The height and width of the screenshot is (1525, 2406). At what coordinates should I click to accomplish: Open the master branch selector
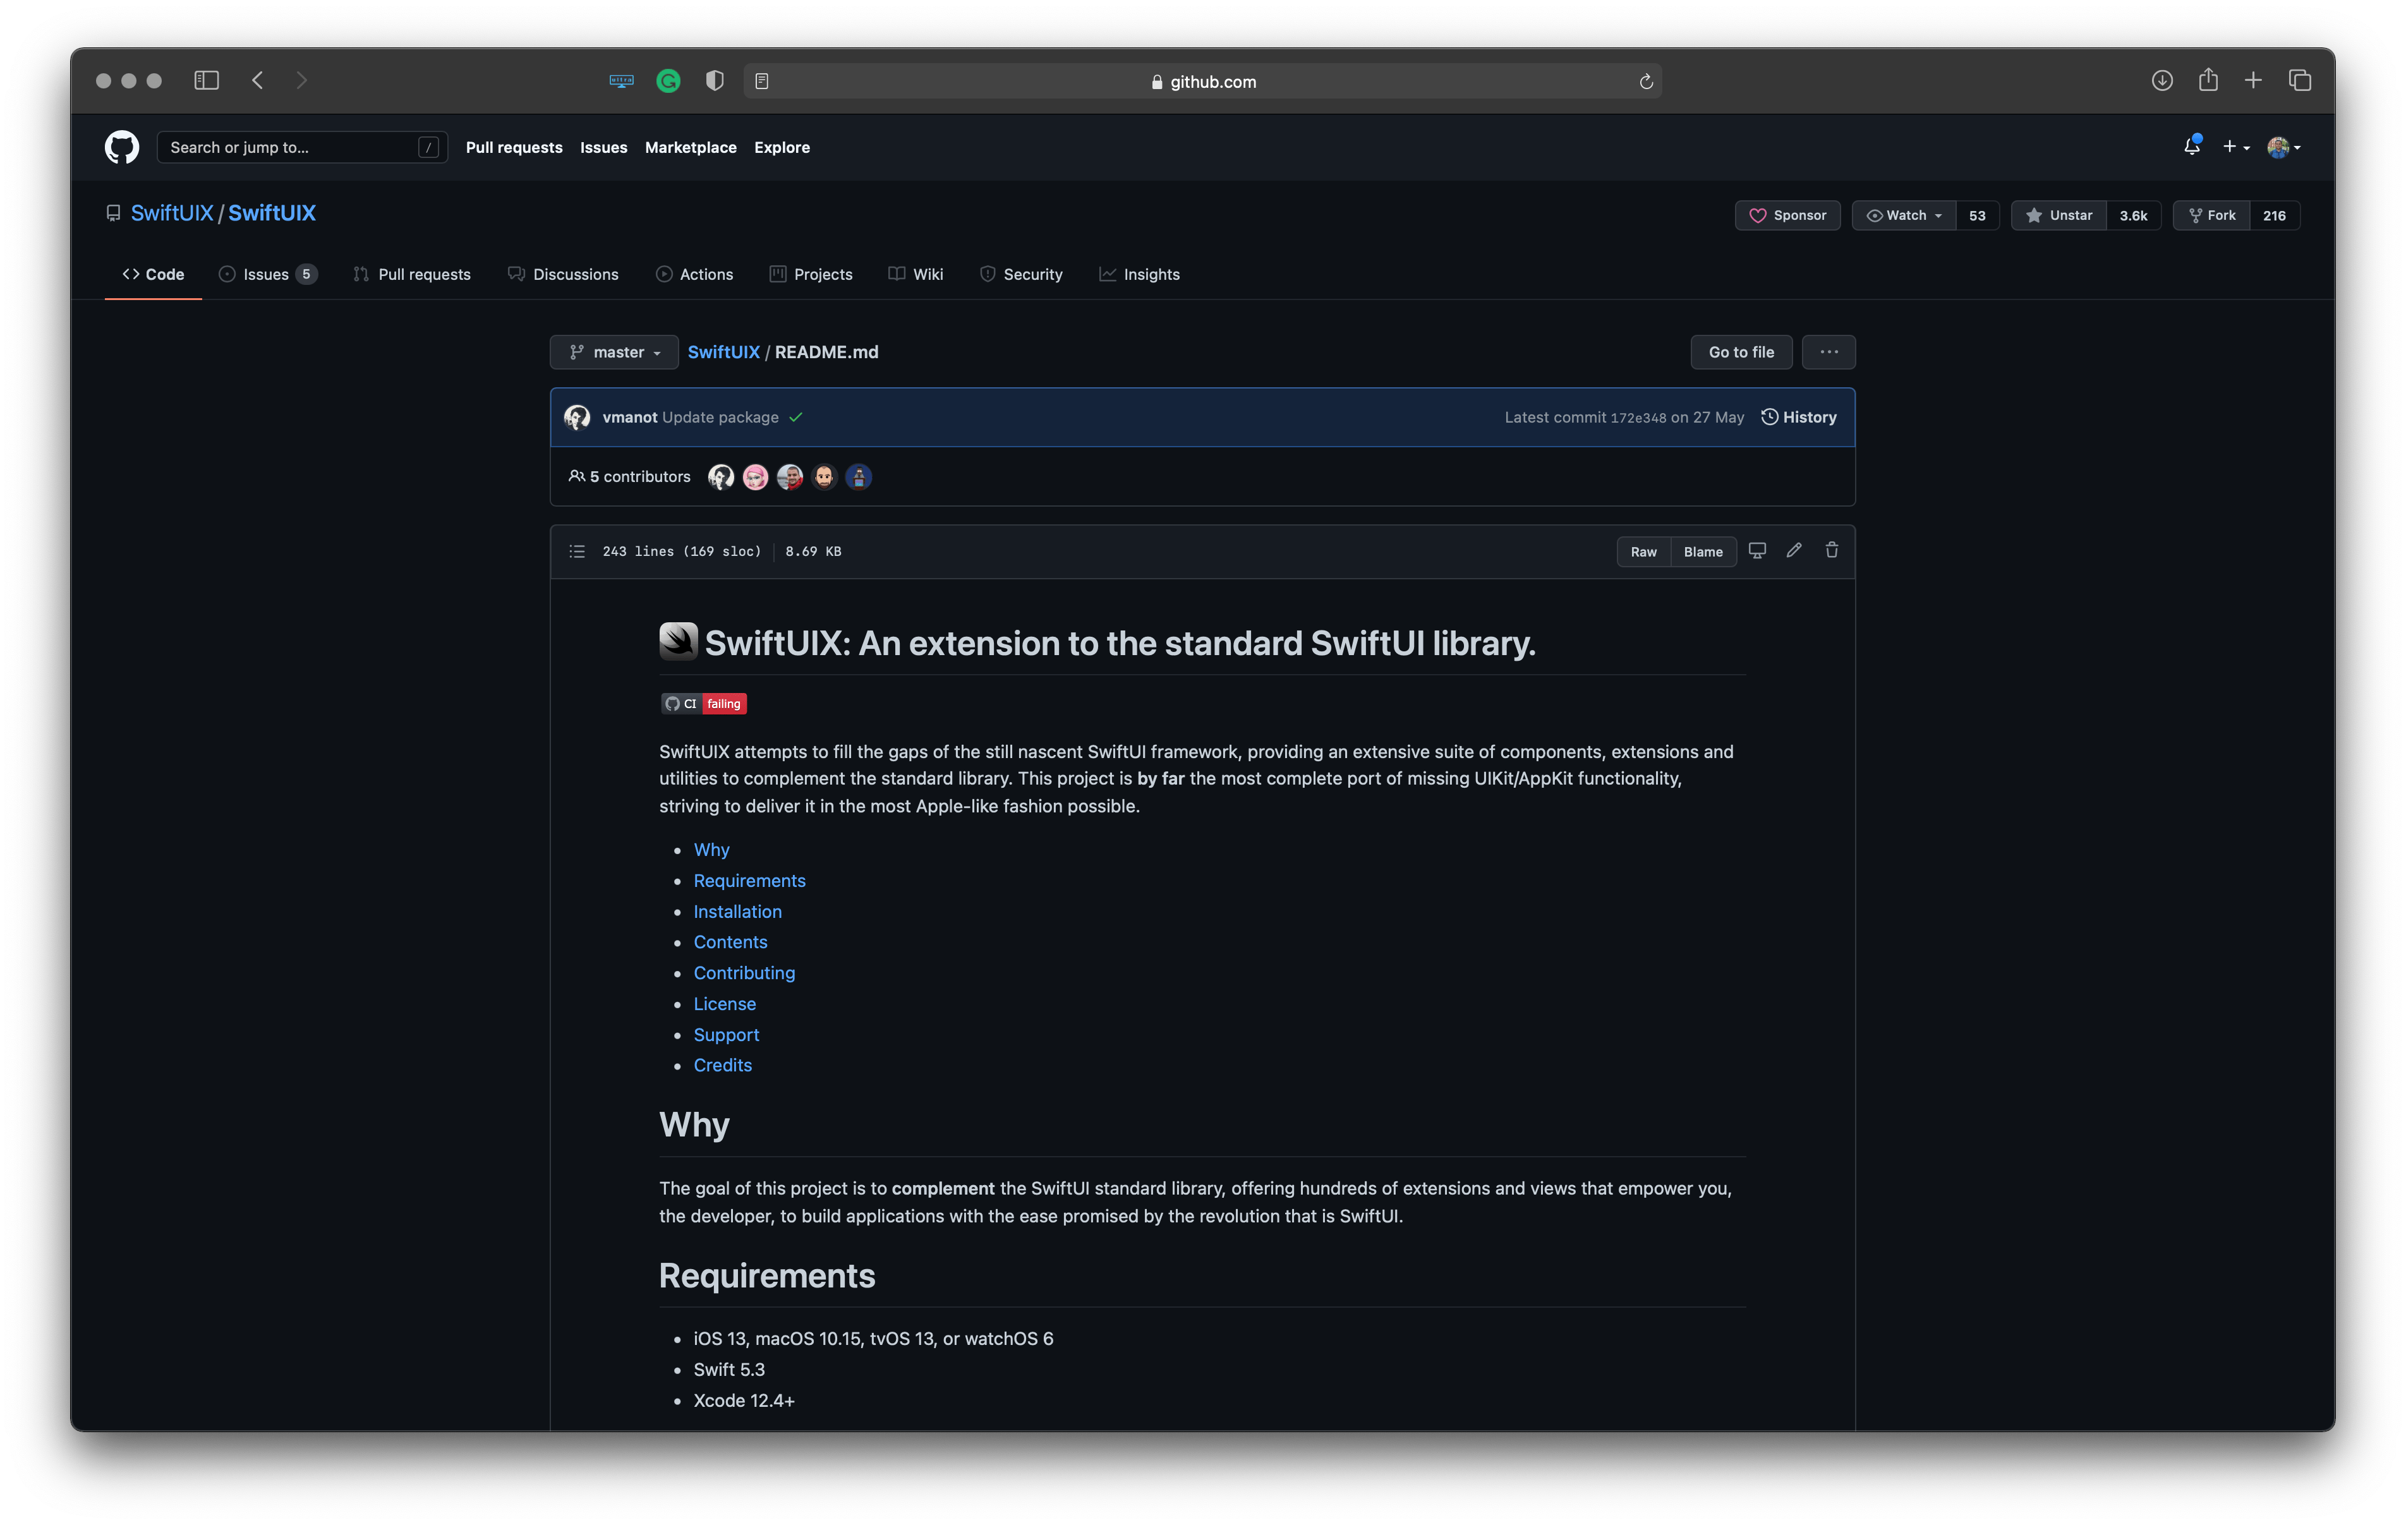pos(614,352)
